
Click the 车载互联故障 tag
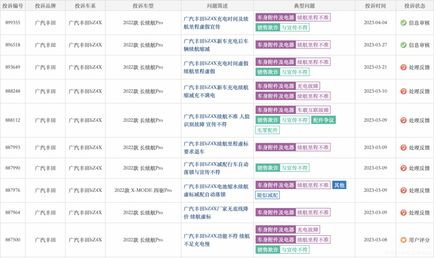tap(312, 110)
